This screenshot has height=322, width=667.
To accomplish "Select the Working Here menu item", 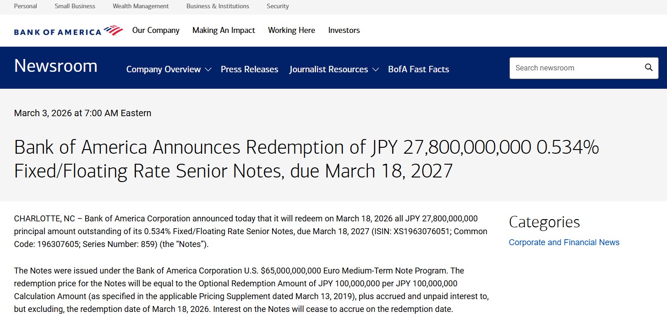I will pos(291,30).
